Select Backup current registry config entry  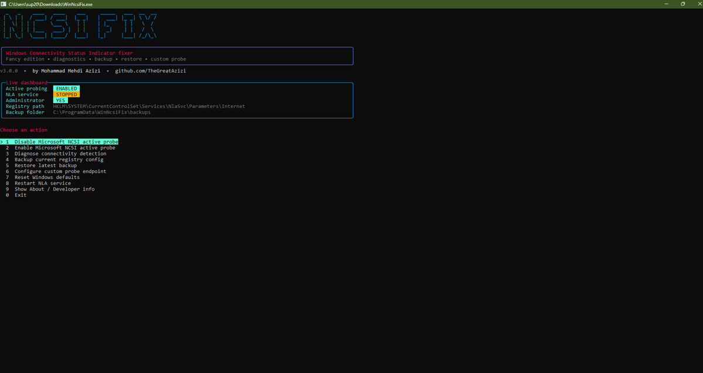(x=54, y=160)
